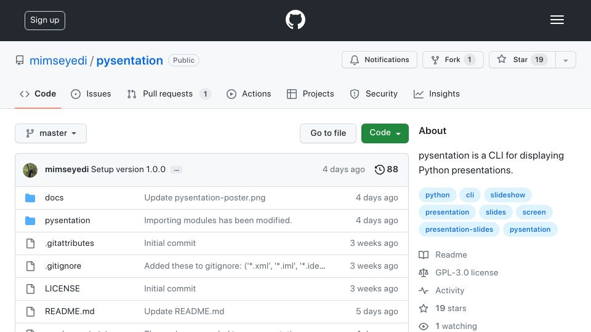Open the Activity link
The image size is (591, 332).
tap(449, 291)
